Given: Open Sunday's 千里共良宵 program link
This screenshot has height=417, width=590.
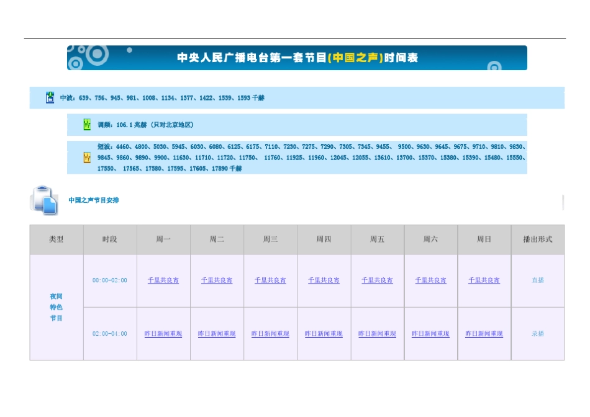Looking at the screenshot, I should (484, 280).
